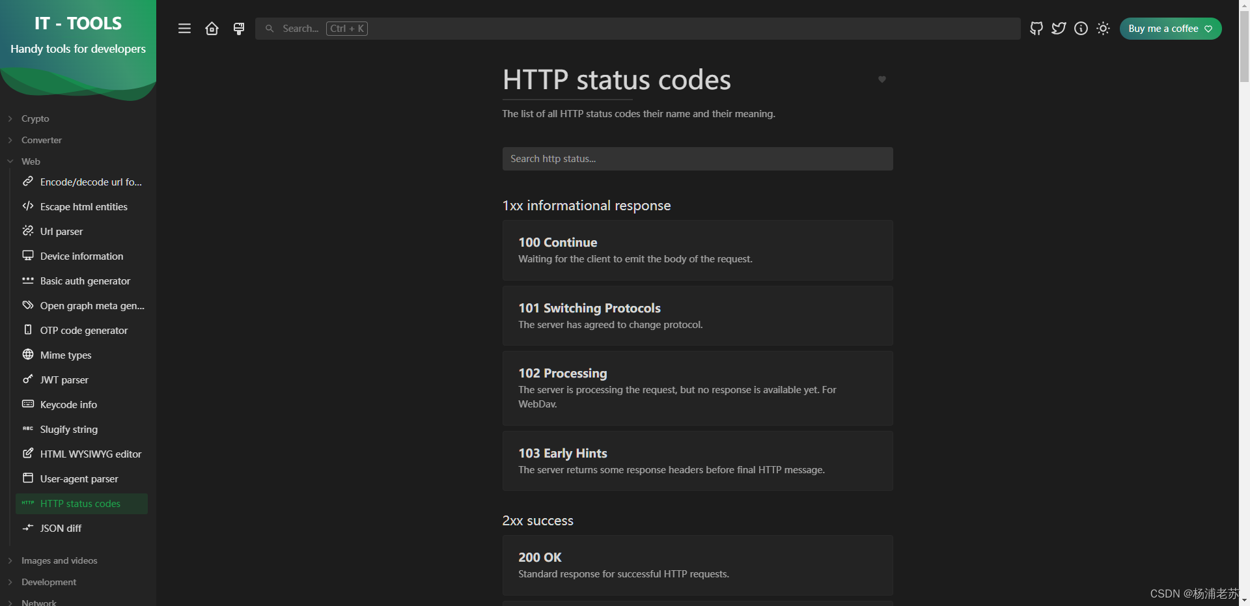Open Escape html entities tool label
Screen dimensions: 1250x606
tap(84, 207)
